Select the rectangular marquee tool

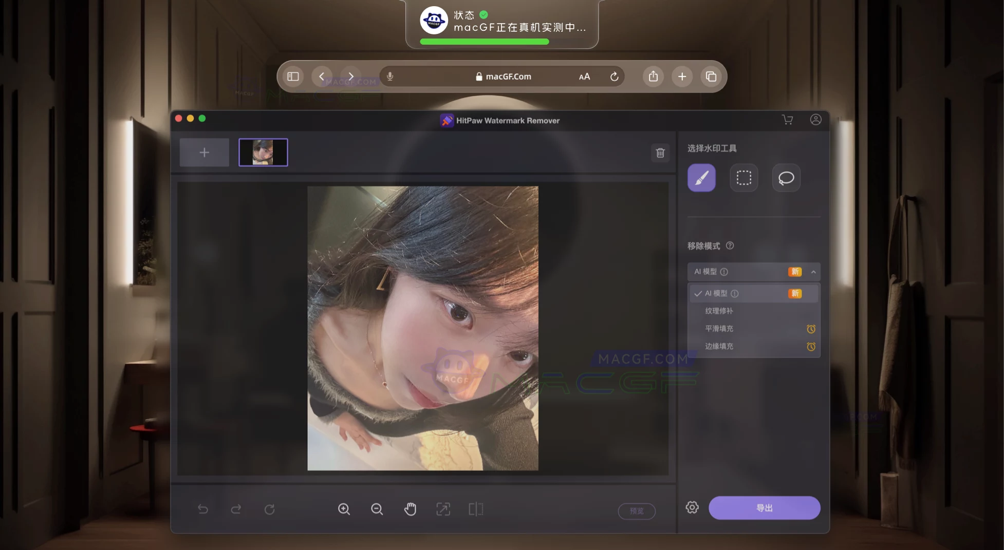(x=743, y=178)
